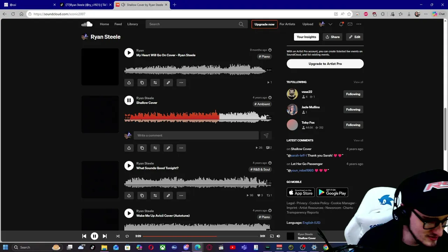Open more options for What Sounds Good Tonight?
The height and width of the screenshot is (252, 448).
(181, 195)
